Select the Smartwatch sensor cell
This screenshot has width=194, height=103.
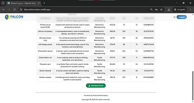click(x=45, y=52)
